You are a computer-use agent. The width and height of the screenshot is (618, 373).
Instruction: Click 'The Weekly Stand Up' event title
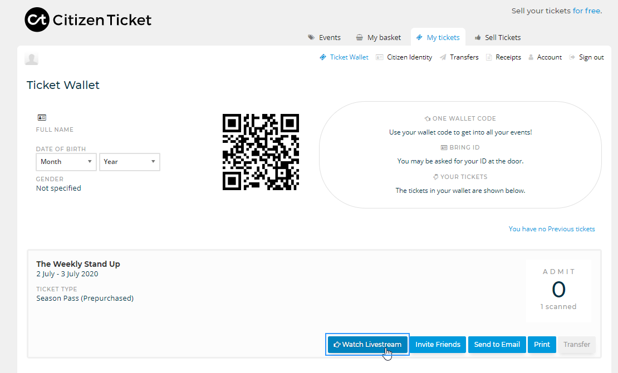(78, 264)
